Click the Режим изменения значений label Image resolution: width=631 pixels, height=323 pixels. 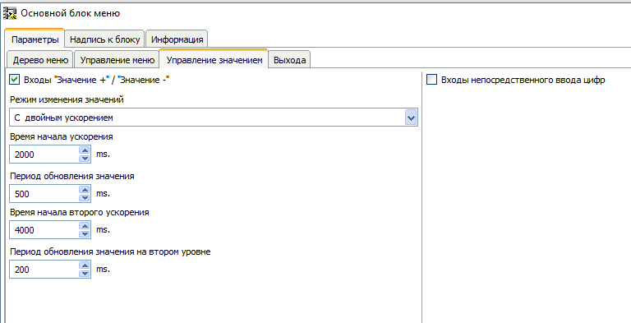coord(67,99)
